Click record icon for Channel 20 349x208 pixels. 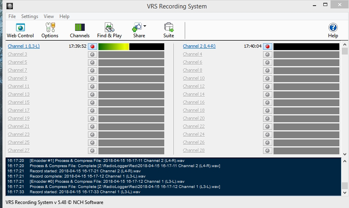pyautogui.click(x=267, y=119)
